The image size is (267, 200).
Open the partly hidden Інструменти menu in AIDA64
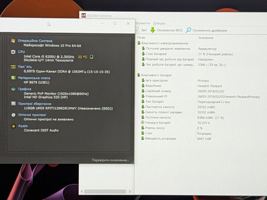(x=143, y=23)
